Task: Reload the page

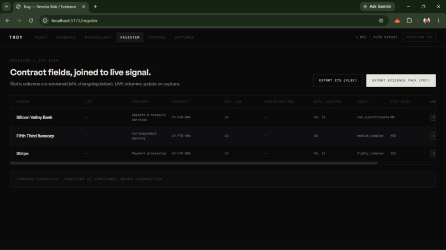Action: coord(31,20)
